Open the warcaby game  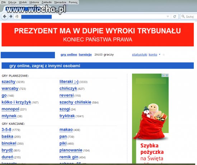pyautogui.click(x=10, y=88)
